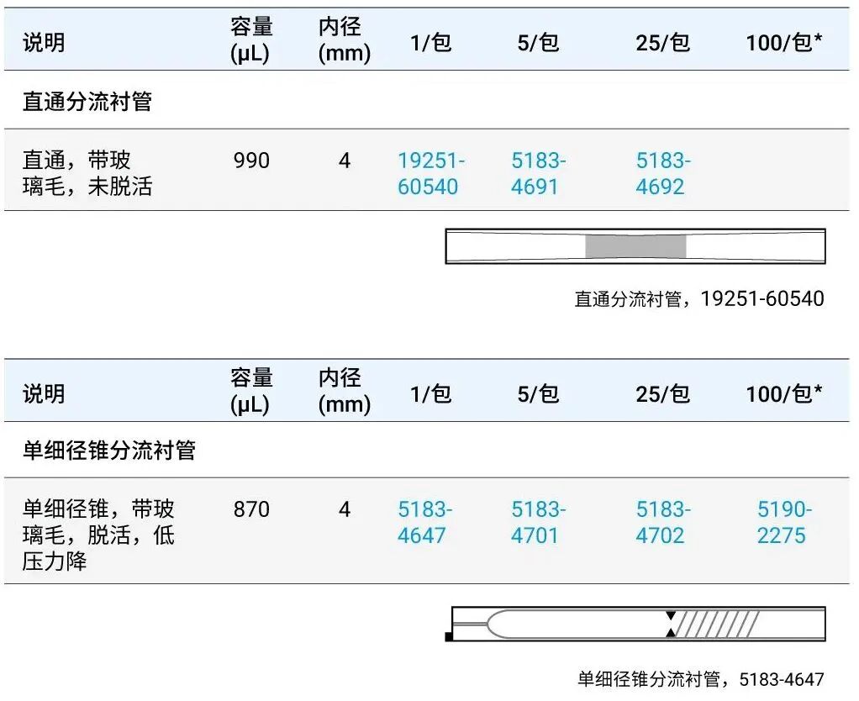Click the caption "单细径锥分流衬管，5183-4647" under the diagram
This screenshot has height=701, width=859.
[x=700, y=678]
